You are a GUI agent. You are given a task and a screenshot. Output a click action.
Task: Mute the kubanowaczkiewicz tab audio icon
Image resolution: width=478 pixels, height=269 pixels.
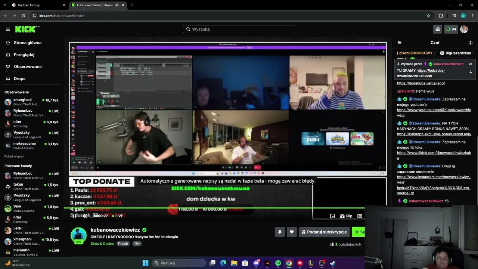pos(117,5)
